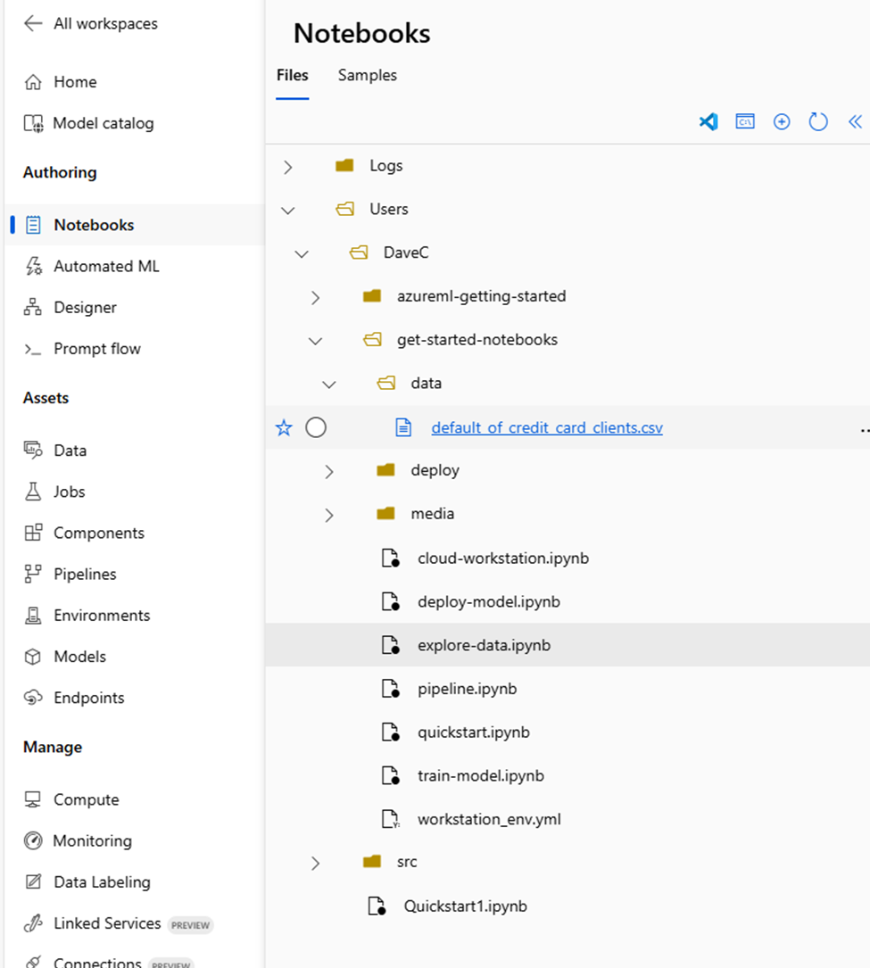The image size is (870, 968).
Task: Open Endpoints page
Action: pos(89,698)
